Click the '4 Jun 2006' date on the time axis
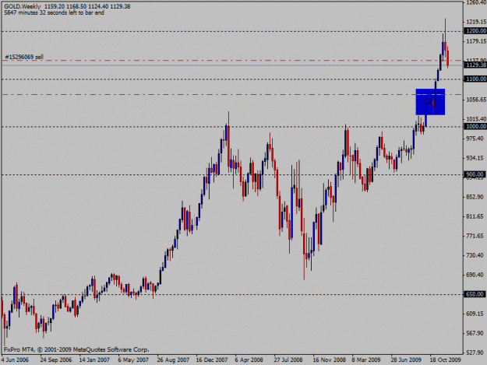The image size is (487, 365). pyautogui.click(x=15, y=360)
